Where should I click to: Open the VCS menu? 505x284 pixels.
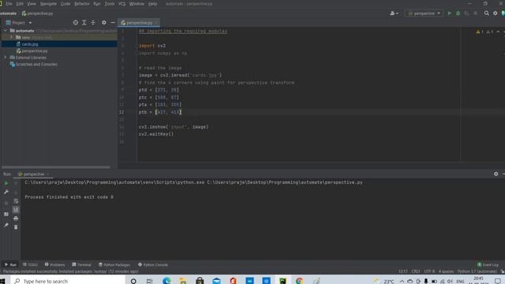pyautogui.click(x=122, y=4)
